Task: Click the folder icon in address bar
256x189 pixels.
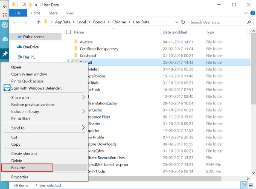Action: click(x=46, y=22)
